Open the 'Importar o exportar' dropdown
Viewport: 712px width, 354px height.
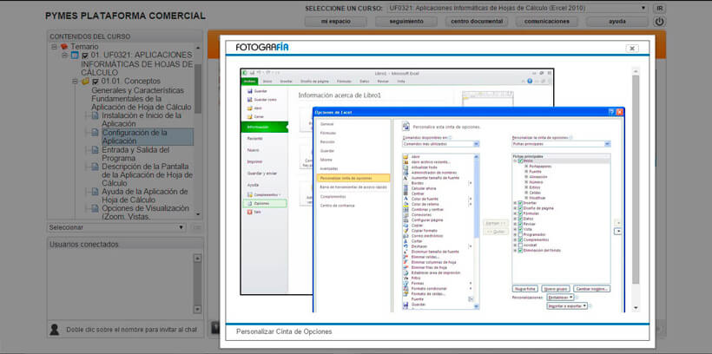tap(567, 306)
